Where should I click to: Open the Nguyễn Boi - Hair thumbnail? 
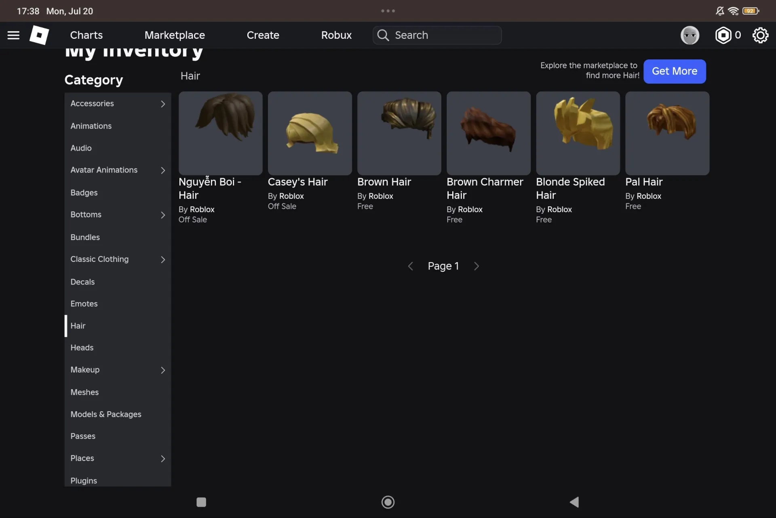(221, 133)
